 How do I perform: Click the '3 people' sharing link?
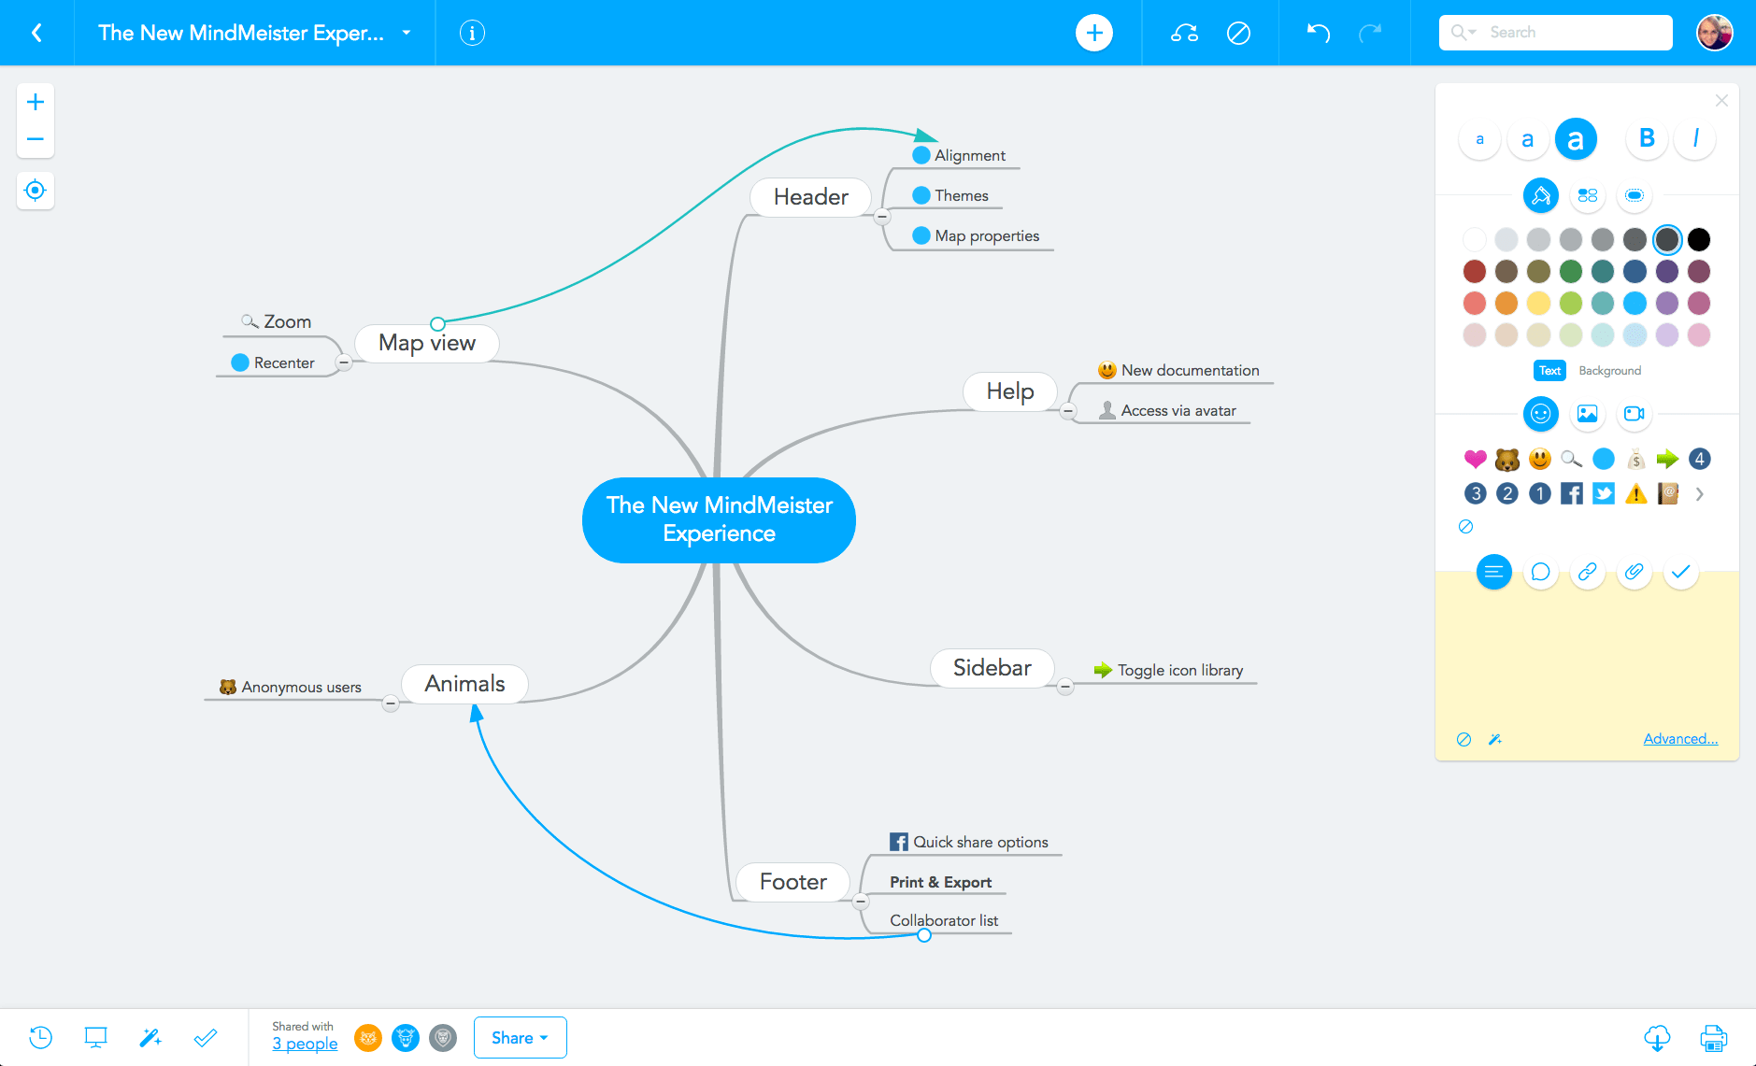[x=304, y=1044]
